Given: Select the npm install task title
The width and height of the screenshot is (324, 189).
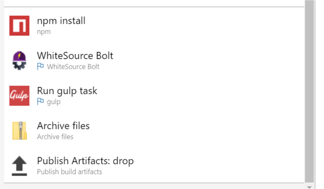Looking at the screenshot, I should click(61, 21).
